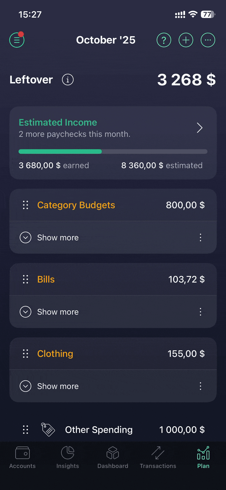
Task: Tap the October '25 month title
Action: pyautogui.click(x=106, y=40)
